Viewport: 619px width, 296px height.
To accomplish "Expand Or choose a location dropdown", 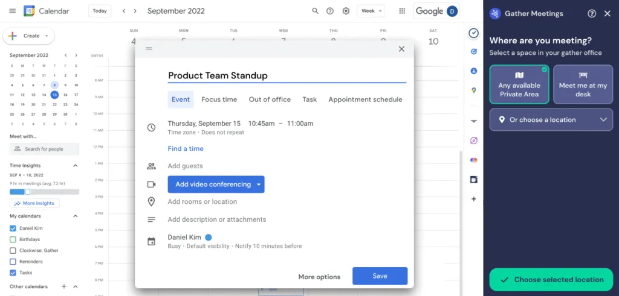I will pos(551,119).
